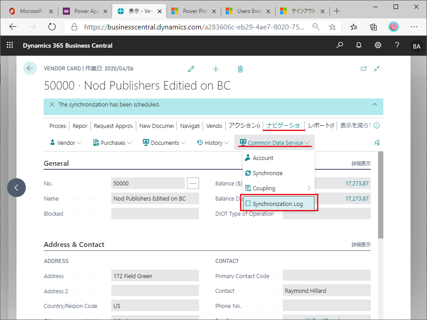Refresh the browser page
The width and height of the screenshot is (427, 320).
tap(52, 27)
